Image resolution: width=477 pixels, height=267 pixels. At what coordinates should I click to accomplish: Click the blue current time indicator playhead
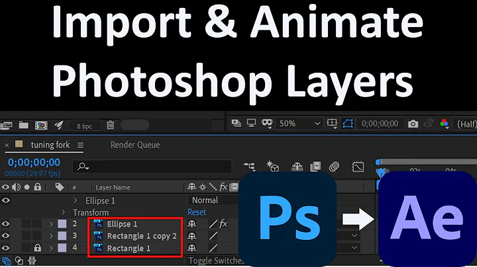pyautogui.click(x=381, y=172)
